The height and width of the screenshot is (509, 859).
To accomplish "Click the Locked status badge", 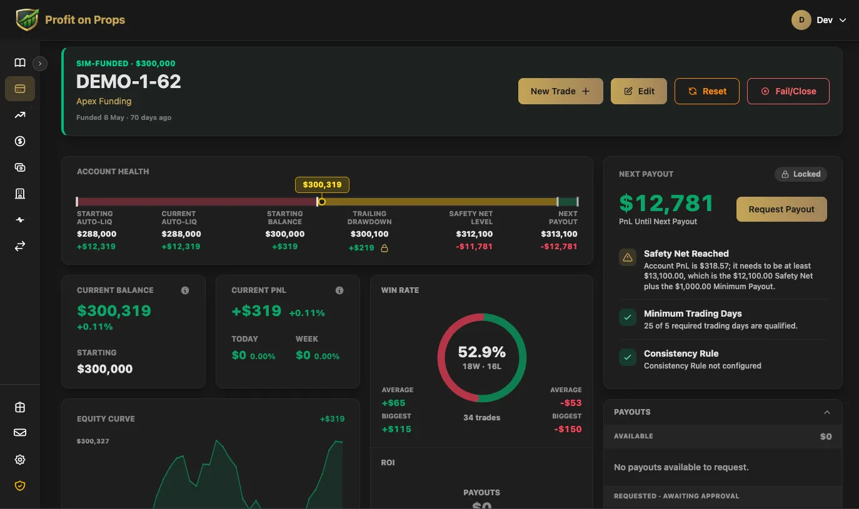I will pyautogui.click(x=801, y=174).
